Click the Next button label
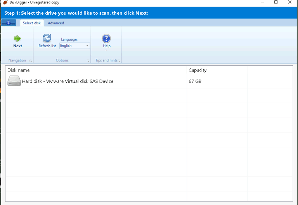298x205 pixels. [18, 46]
